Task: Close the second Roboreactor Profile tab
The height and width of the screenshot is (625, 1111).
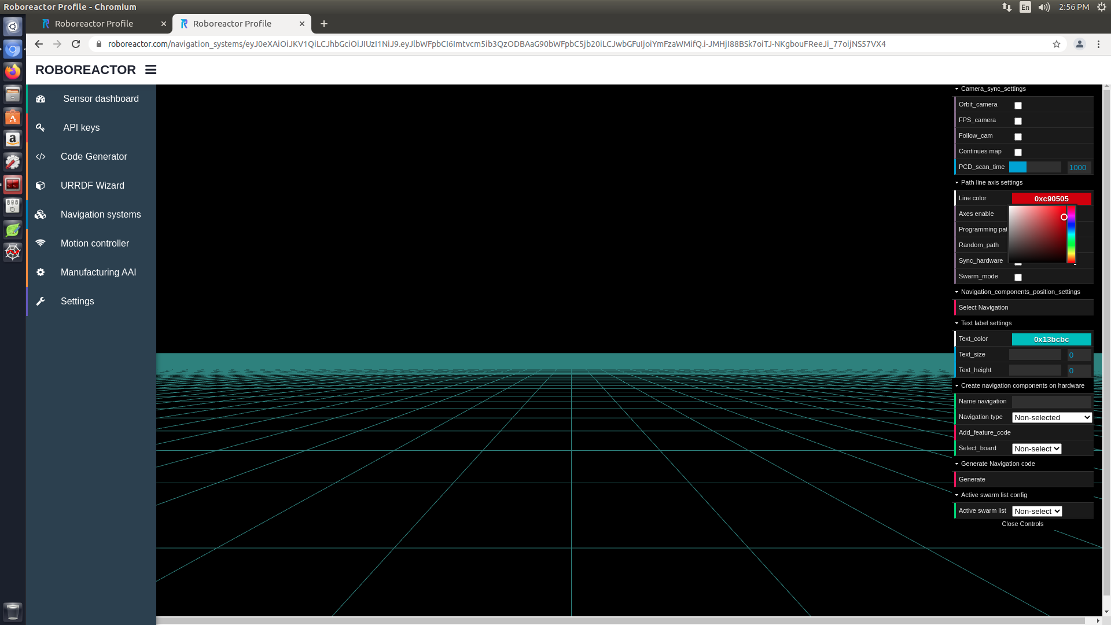Action: 302,24
